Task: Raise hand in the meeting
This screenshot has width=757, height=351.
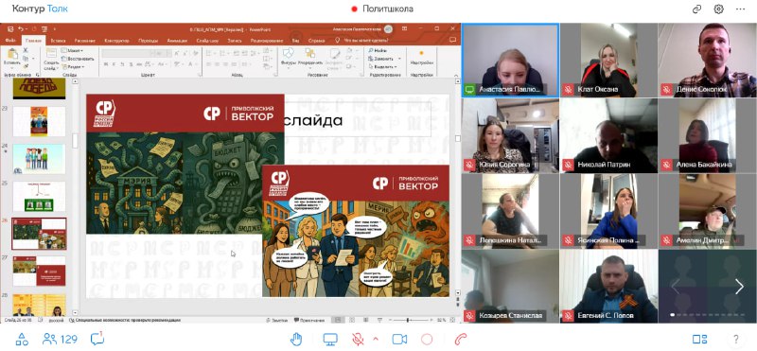Action: coord(296,340)
